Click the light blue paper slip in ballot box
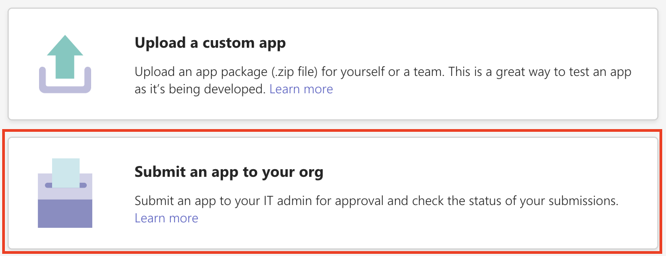 pos(66,169)
